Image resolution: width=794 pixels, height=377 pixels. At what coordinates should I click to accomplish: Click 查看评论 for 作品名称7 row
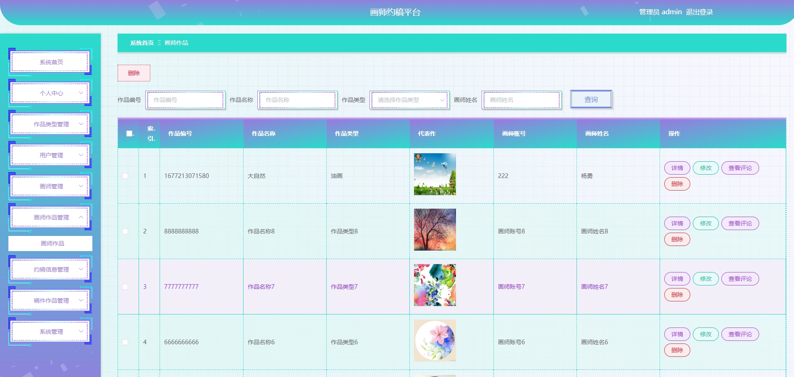pyautogui.click(x=740, y=279)
